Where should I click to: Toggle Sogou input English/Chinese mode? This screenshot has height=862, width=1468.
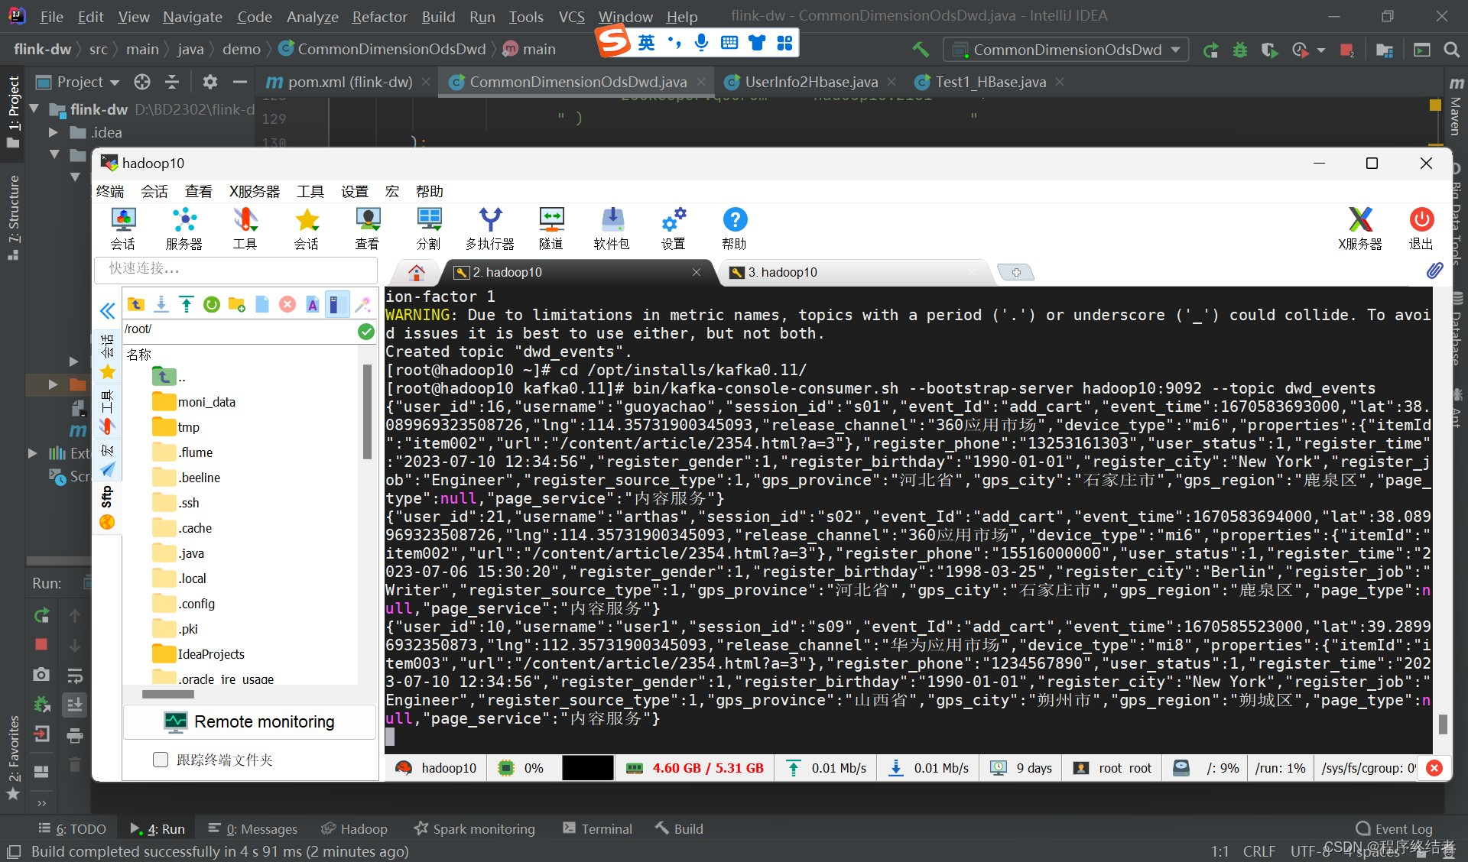click(x=647, y=42)
